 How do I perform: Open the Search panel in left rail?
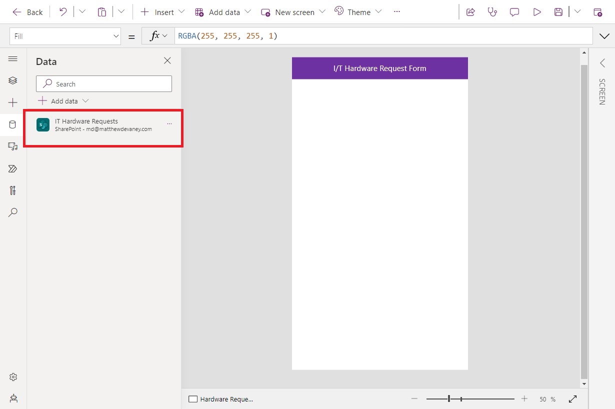click(12, 212)
